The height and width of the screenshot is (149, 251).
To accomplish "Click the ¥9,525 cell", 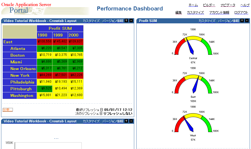I will (x=44, y=89).
